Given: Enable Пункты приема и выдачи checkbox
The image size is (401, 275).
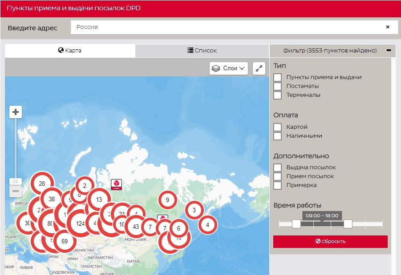Looking at the screenshot, I should coord(277,77).
